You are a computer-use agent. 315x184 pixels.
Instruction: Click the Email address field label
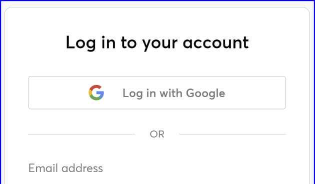[x=65, y=168]
